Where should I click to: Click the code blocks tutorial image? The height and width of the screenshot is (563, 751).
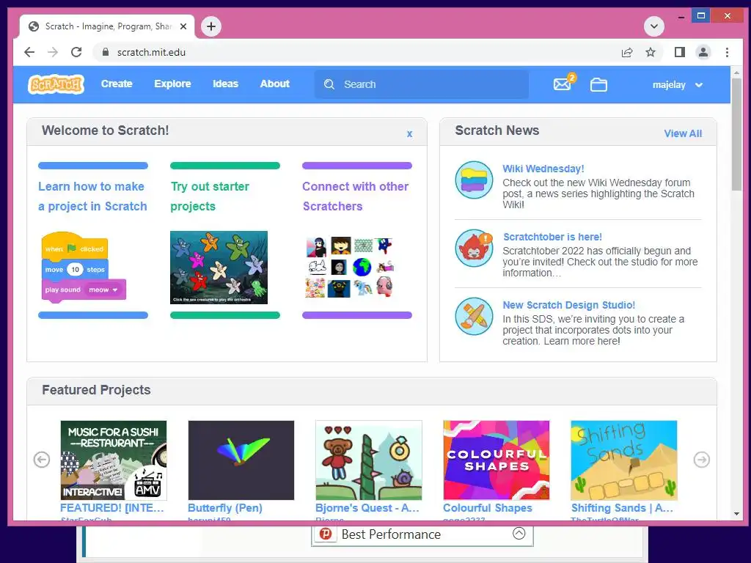[84, 267]
